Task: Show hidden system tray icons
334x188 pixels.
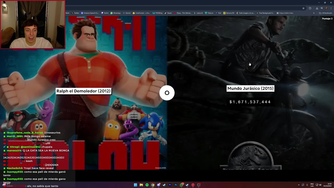Action: 299,185
